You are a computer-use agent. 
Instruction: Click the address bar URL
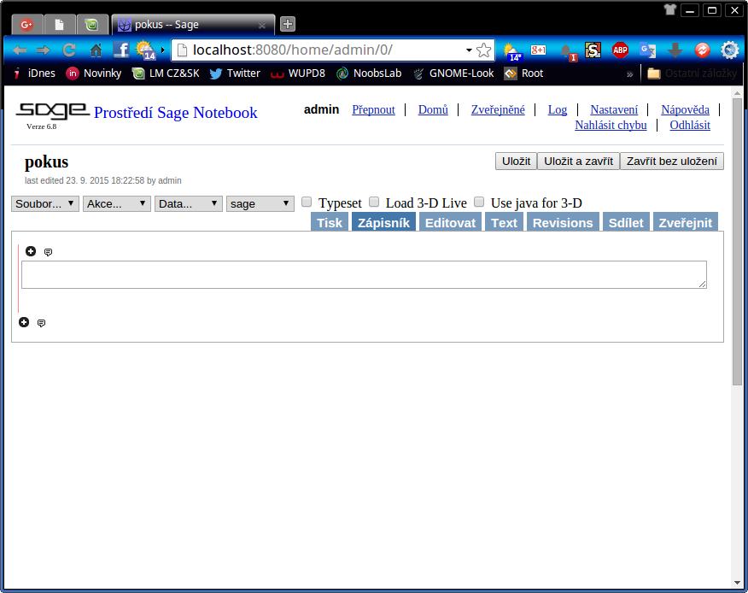[292, 50]
